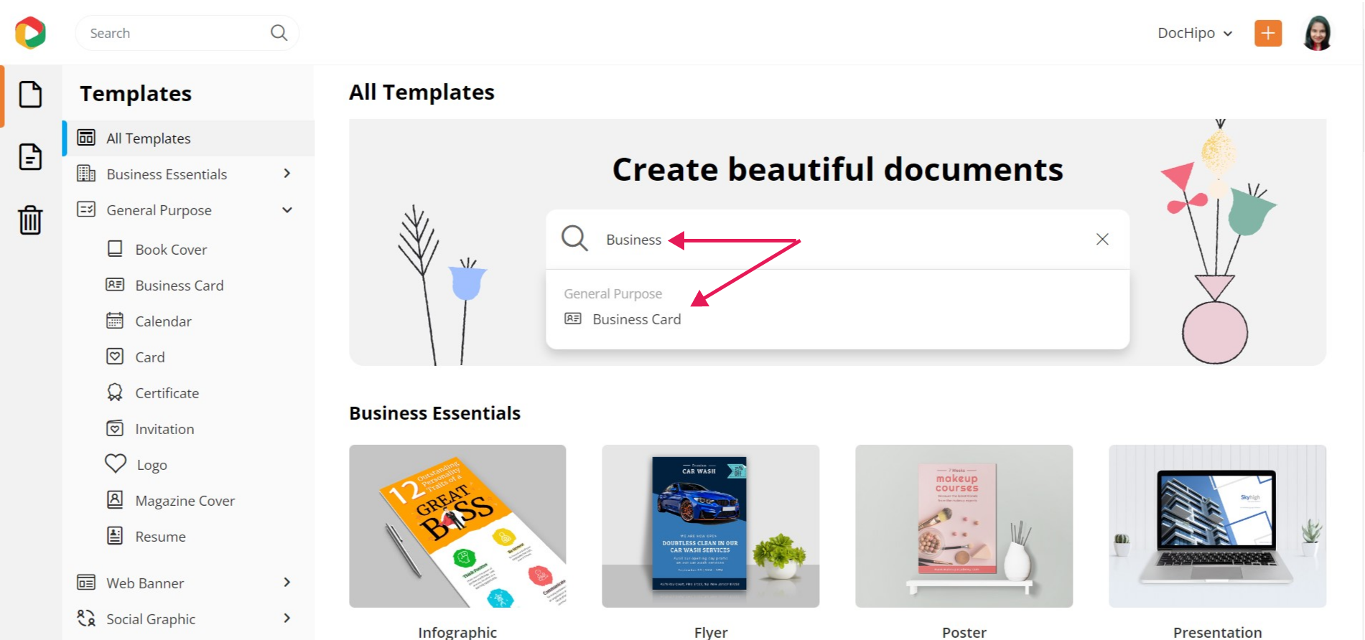
Task: Click the Certificate ribbon icon
Action: [x=115, y=392]
